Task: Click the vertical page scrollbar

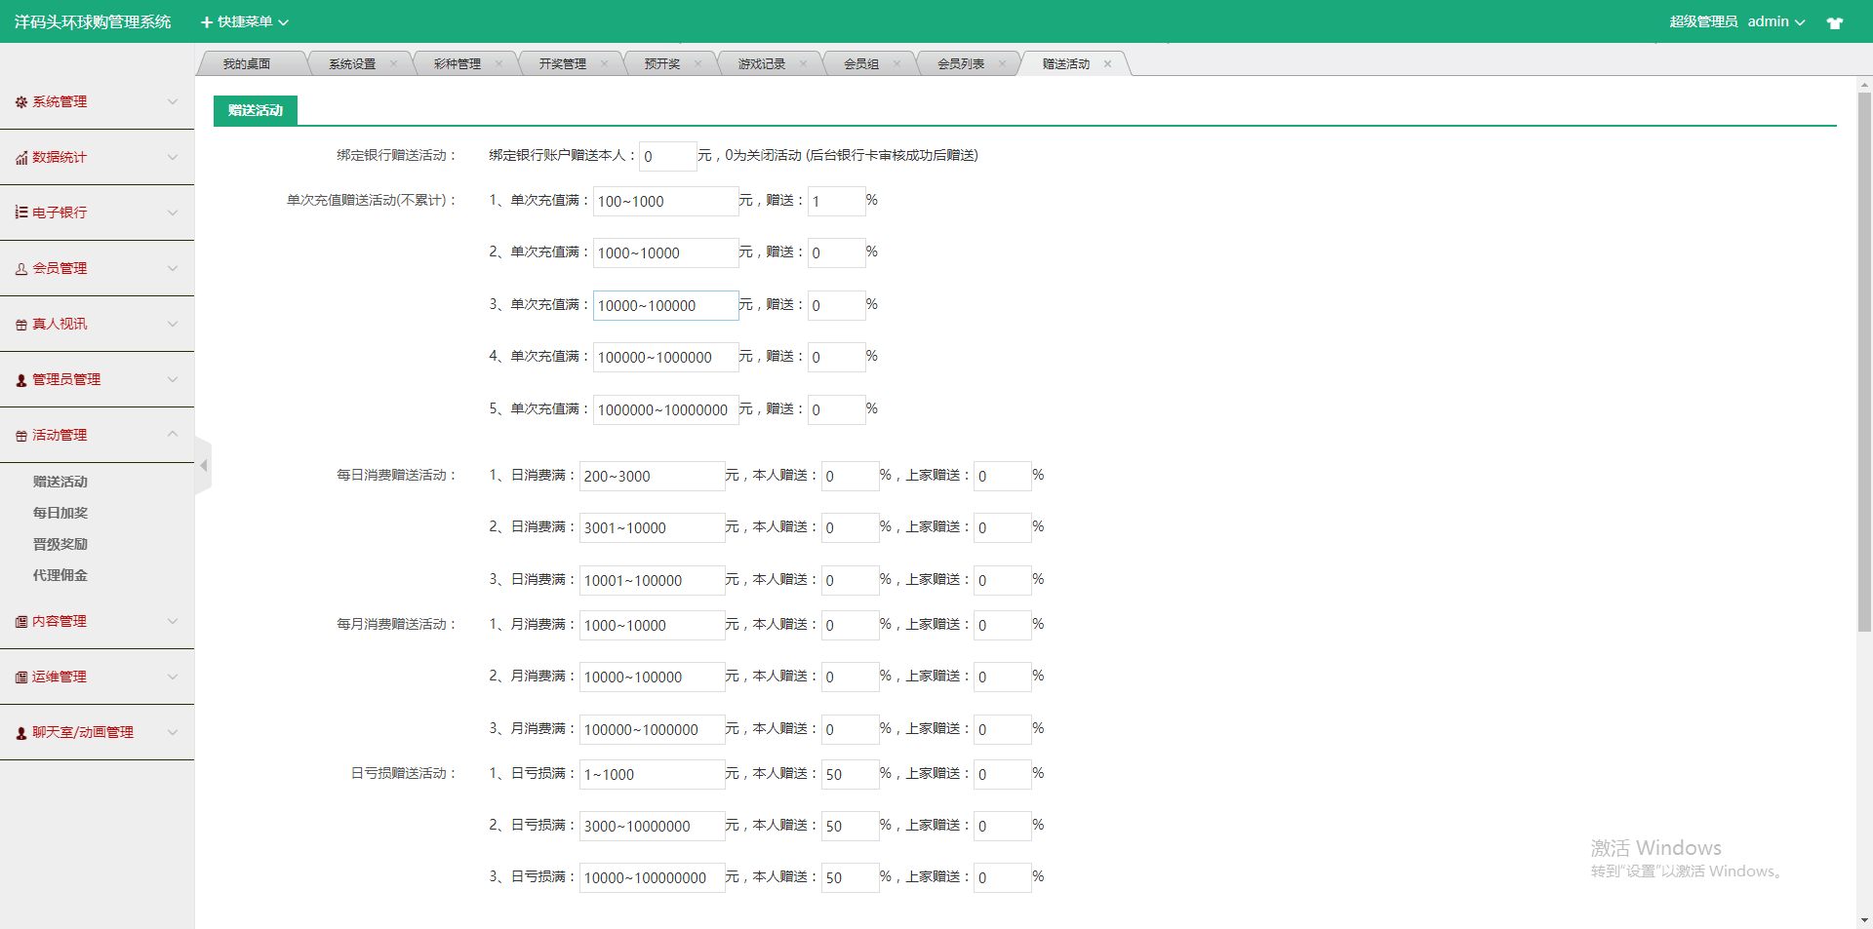Action: pyautogui.click(x=1864, y=361)
